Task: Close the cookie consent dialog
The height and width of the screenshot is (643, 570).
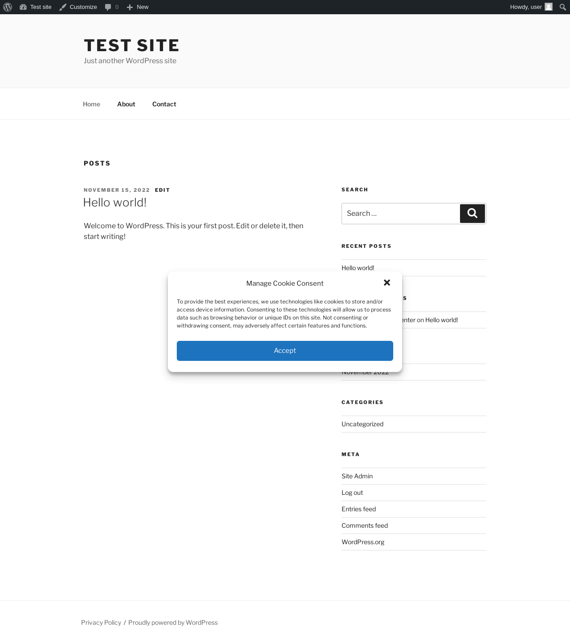Action: 387,283
